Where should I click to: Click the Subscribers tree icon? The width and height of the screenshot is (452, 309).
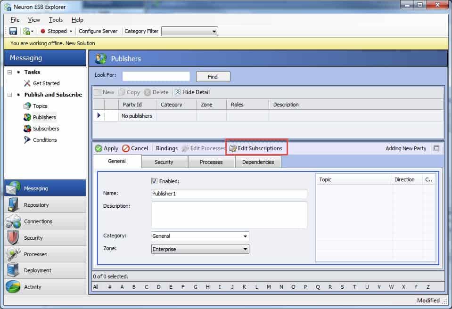pyautogui.click(x=27, y=129)
